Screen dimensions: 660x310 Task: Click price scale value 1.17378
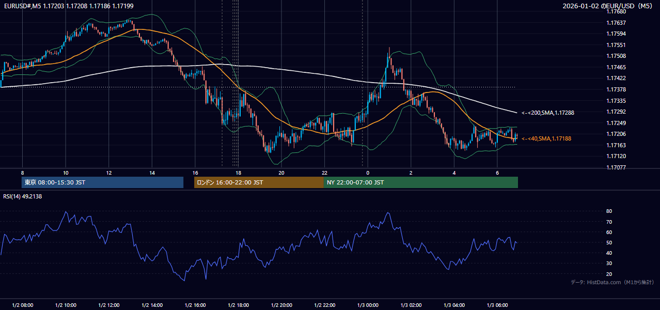(617, 89)
